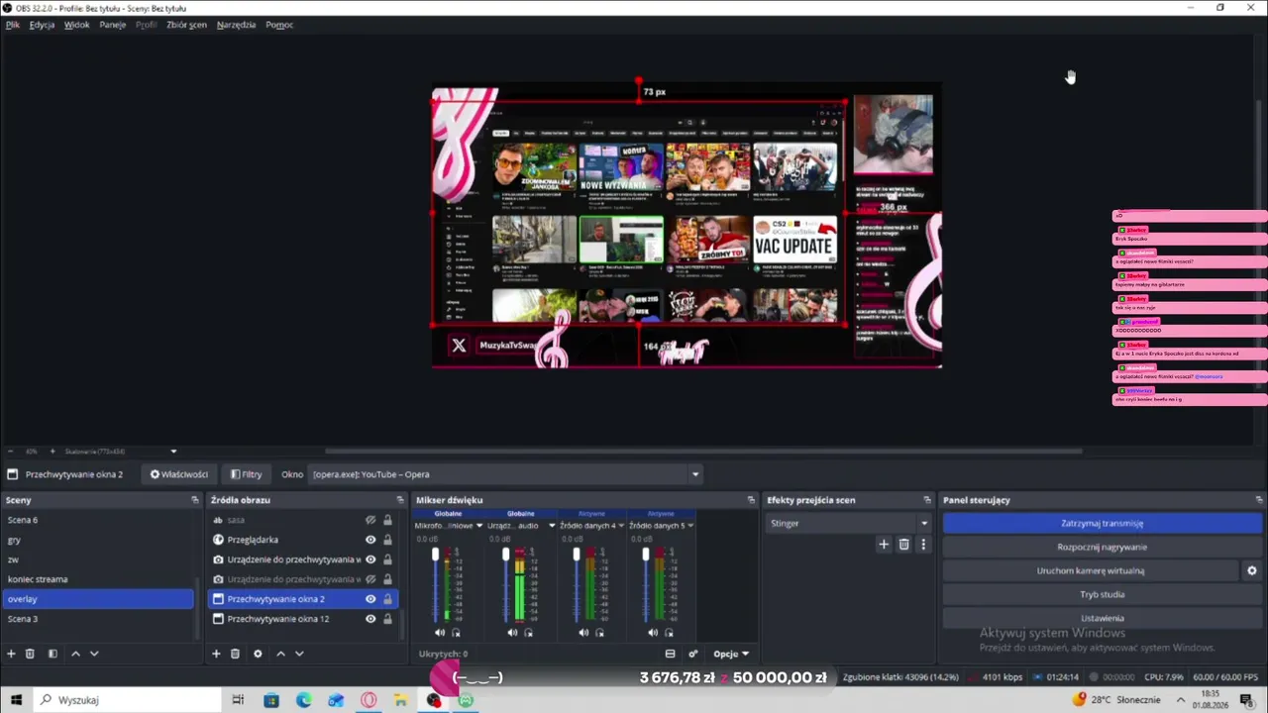Expand Źródło danych 5 dropdown arrow

tap(690, 526)
